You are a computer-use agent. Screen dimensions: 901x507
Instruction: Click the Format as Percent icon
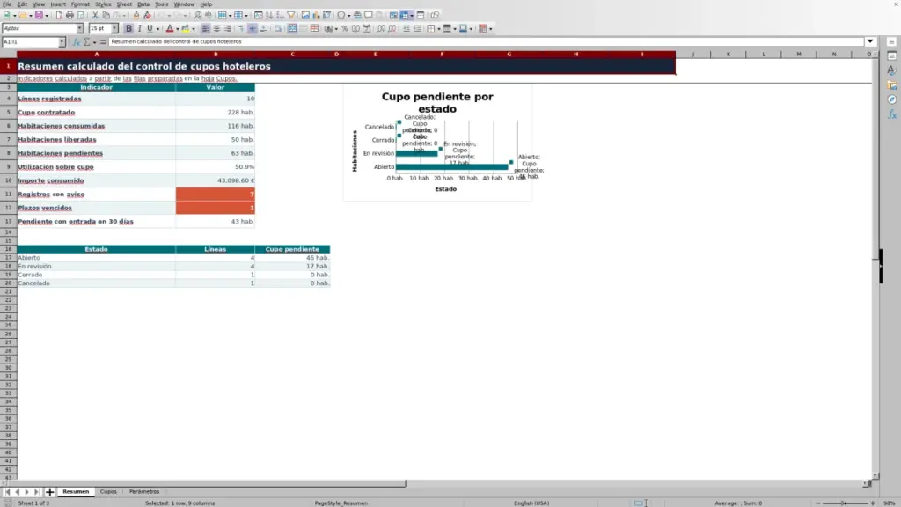pos(345,29)
